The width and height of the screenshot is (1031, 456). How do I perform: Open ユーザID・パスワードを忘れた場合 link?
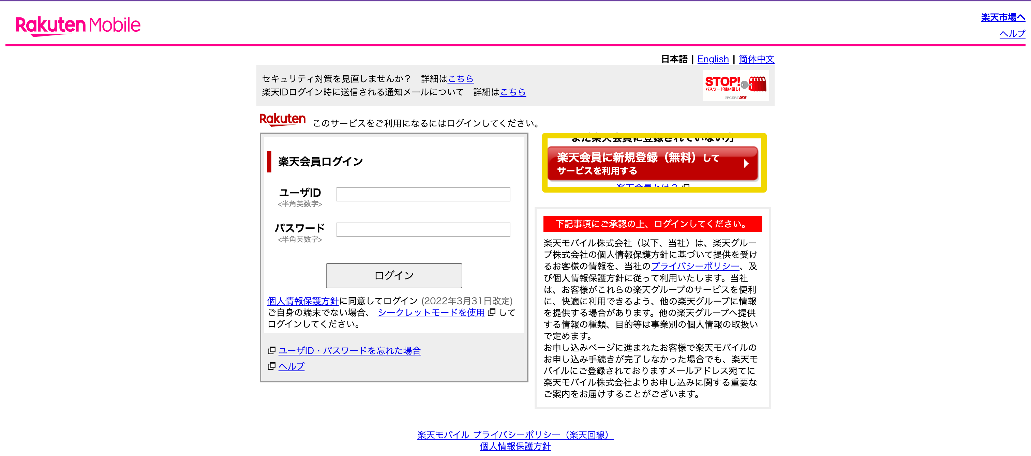point(349,350)
